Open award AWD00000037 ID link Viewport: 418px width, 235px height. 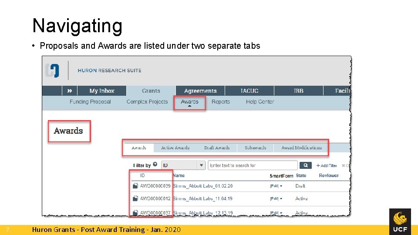pos(155,213)
